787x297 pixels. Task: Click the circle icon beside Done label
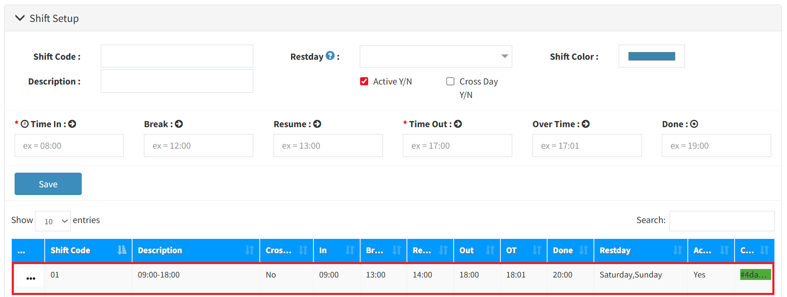694,124
